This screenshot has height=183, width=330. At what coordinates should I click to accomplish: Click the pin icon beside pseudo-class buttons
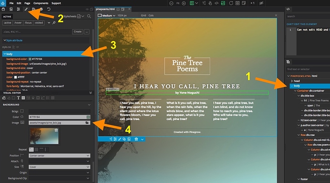54,23
